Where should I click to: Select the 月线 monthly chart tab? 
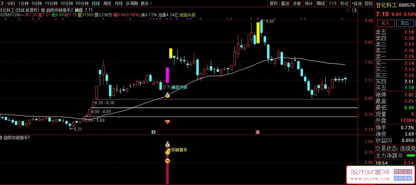(x=119, y=3)
